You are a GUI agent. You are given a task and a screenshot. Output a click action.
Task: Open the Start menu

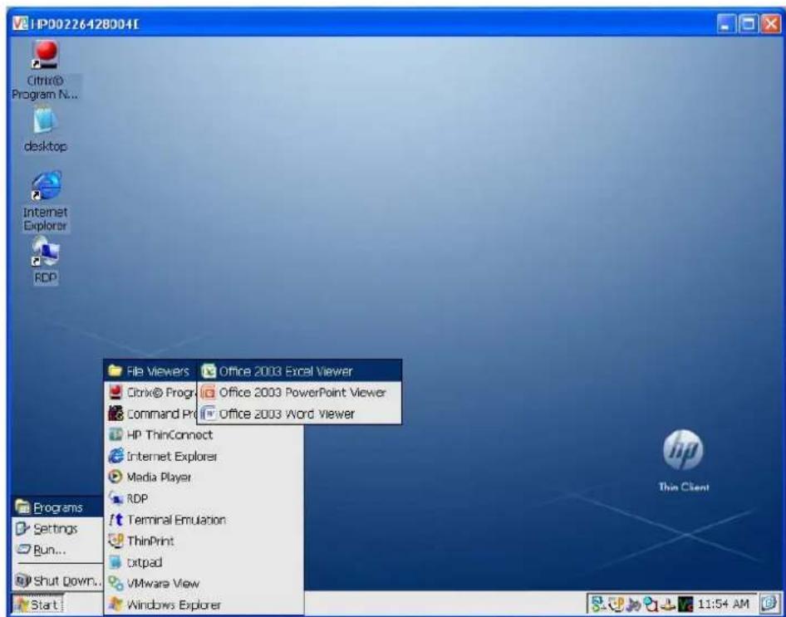[37, 605]
